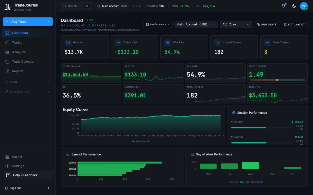This screenshot has width=313, height=195.
Task: Click the Settings gear icon
Action: coord(7,166)
